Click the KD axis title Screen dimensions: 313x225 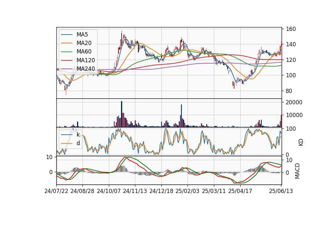[301, 142]
